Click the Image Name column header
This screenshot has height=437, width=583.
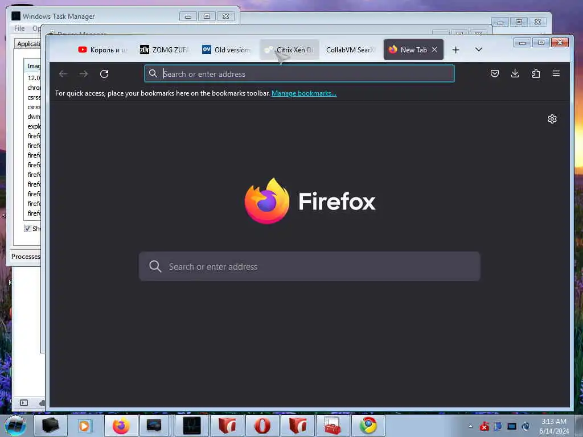[x=32, y=66]
